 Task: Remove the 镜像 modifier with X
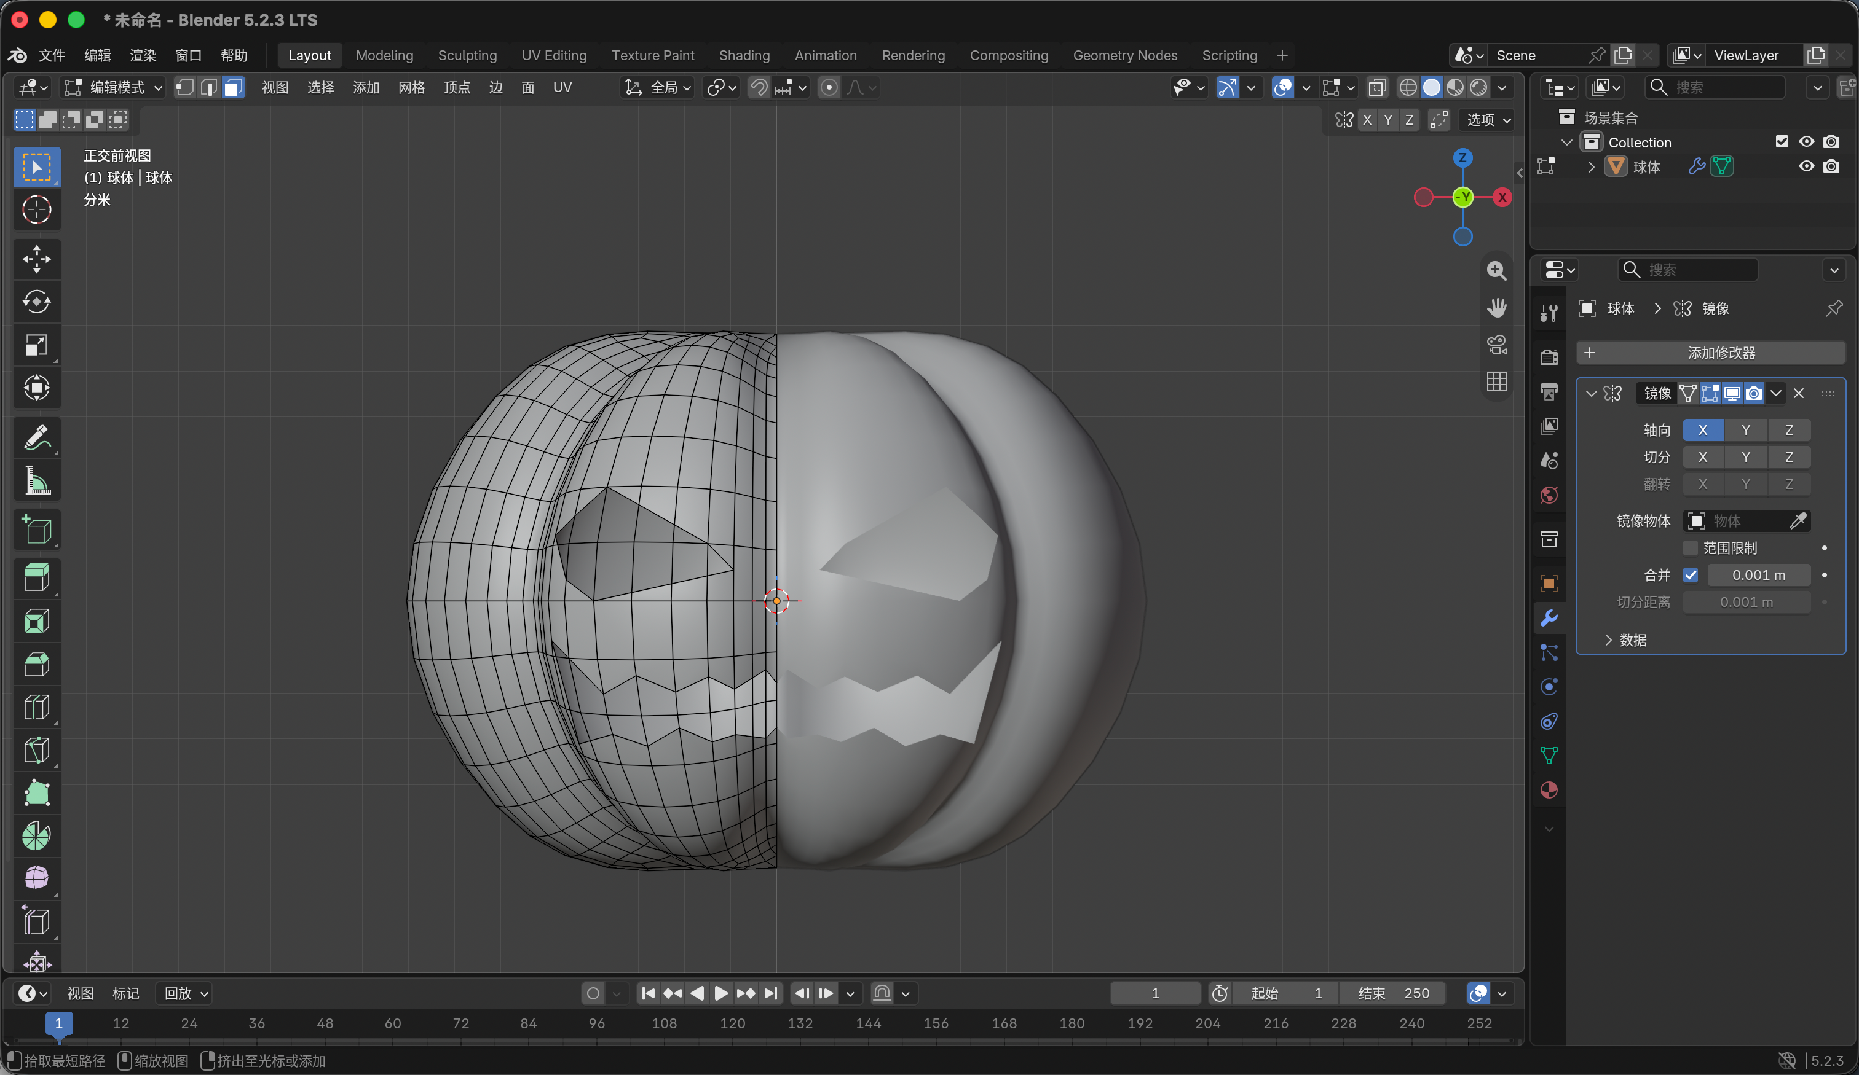coord(1799,393)
